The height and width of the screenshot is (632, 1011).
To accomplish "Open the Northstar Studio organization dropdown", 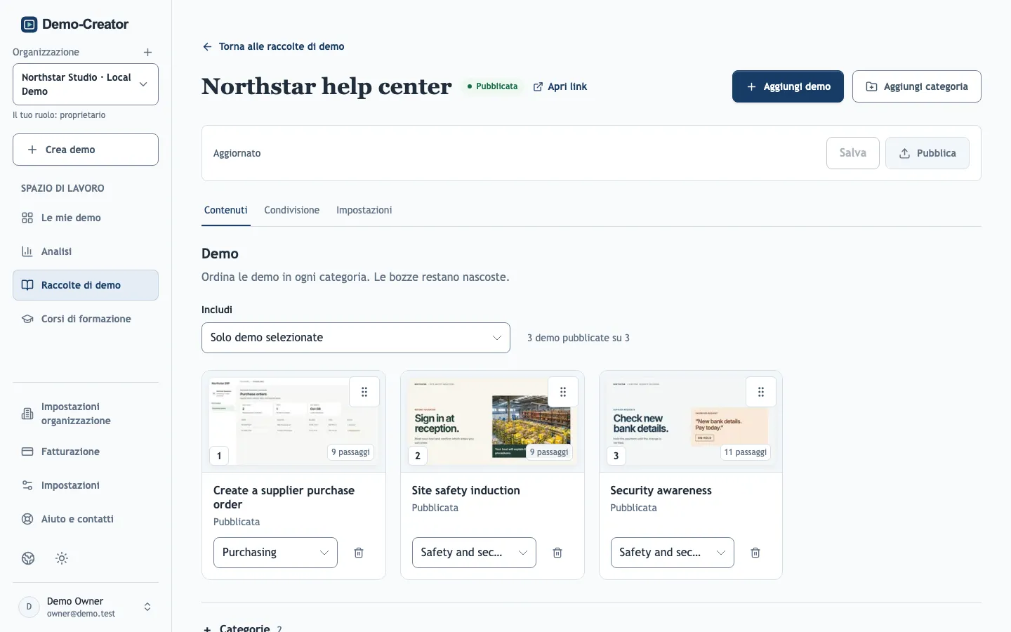I will pyautogui.click(x=86, y=84).
